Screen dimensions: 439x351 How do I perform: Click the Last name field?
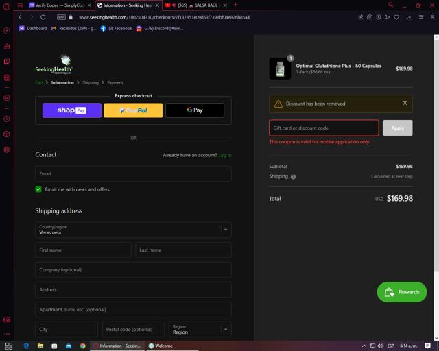pos(183,250)
